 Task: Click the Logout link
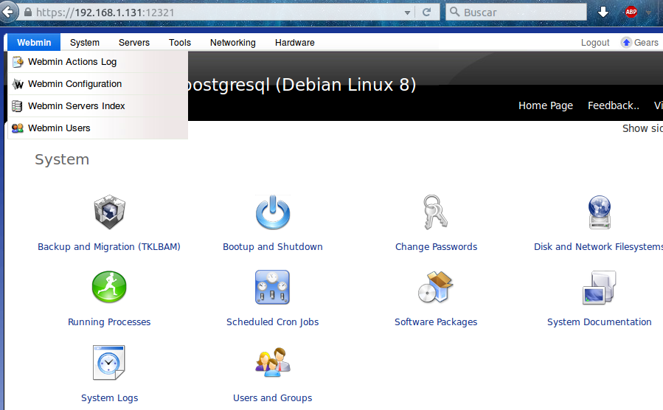[x=594, y=43]
